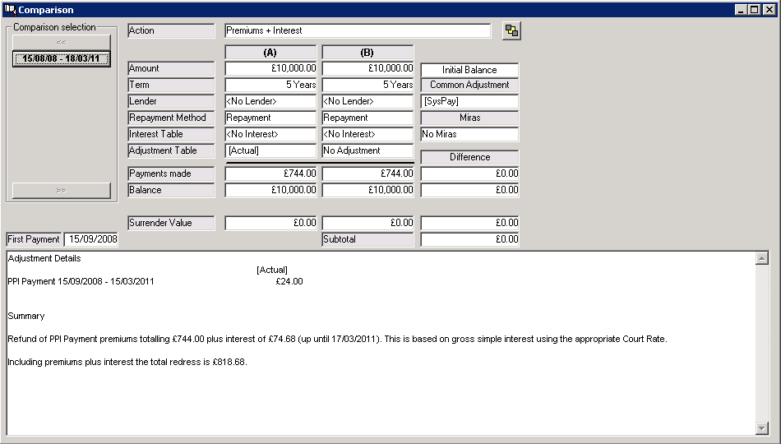Click the total redress £818.68 sentence

tap(127, 362)
